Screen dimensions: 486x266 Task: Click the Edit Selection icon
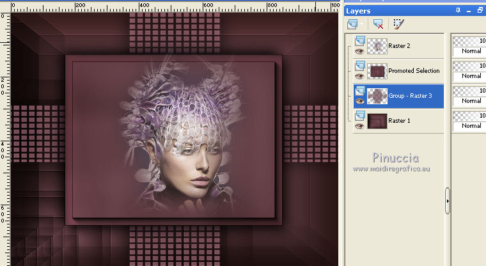[x=398, y=24]
